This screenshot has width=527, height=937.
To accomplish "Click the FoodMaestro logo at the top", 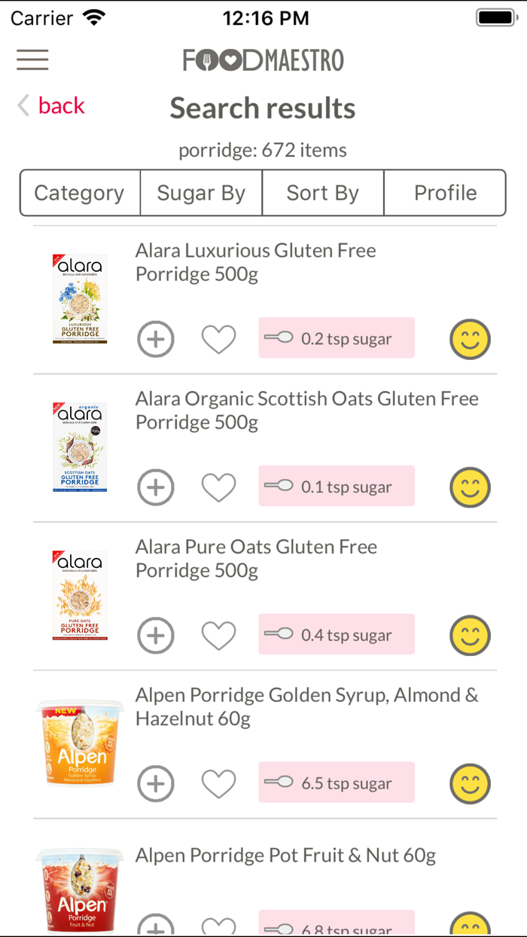I will pos(263,60).
